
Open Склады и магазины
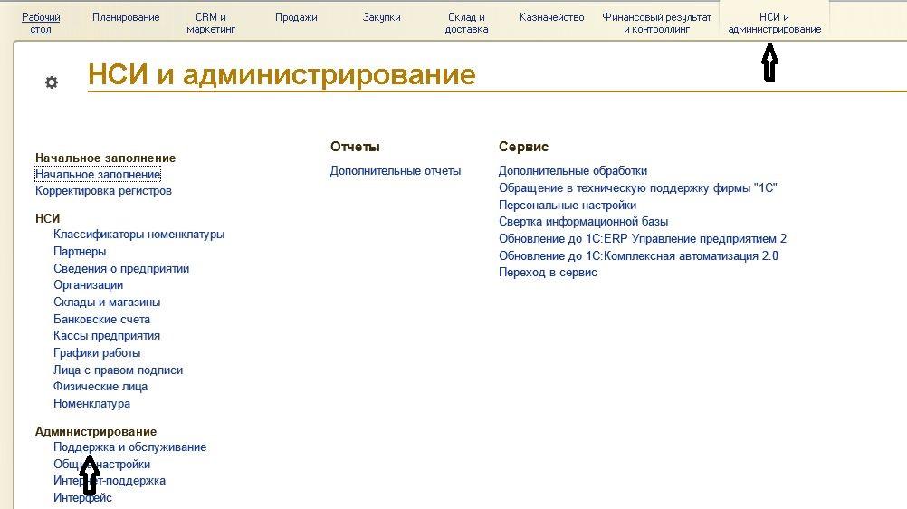(107, 303)
